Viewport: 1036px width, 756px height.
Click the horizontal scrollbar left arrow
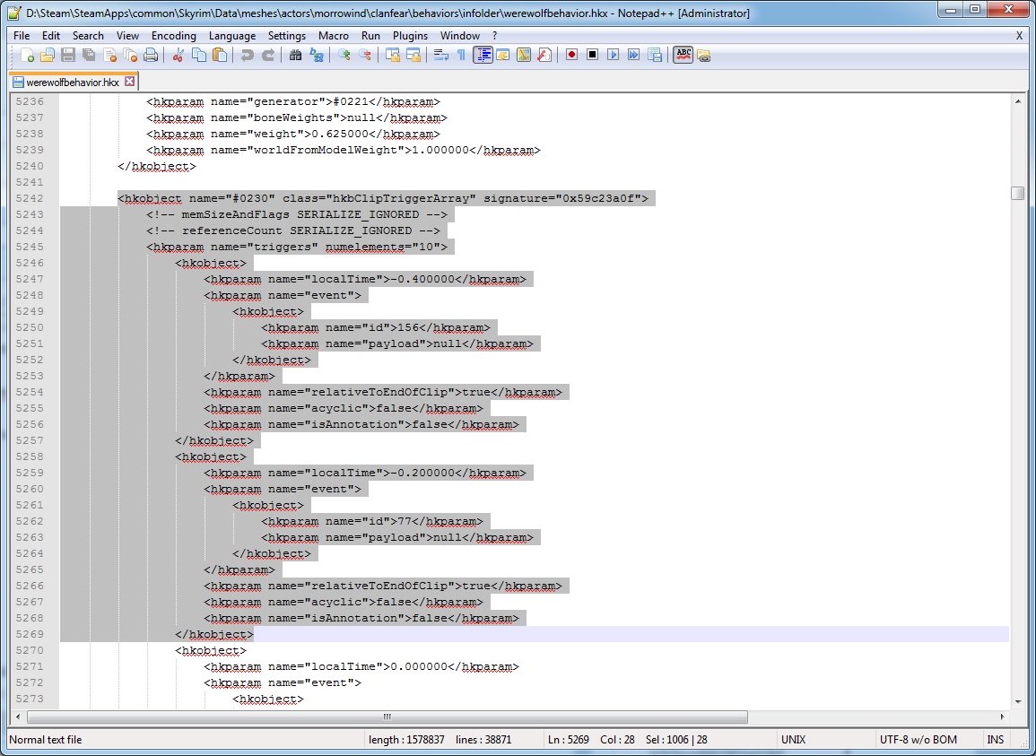(x=17, y=717)
